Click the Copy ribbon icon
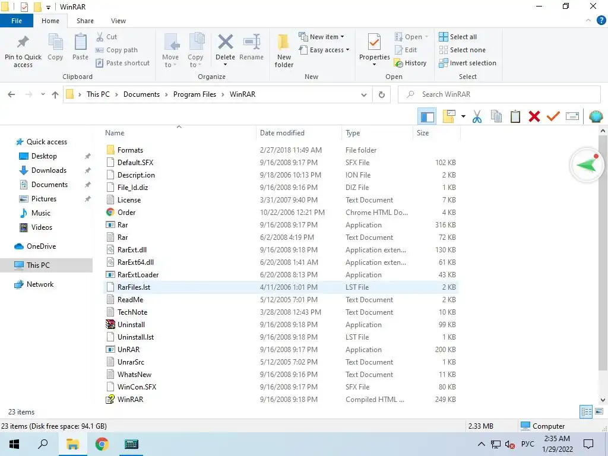 coord(55,42)
